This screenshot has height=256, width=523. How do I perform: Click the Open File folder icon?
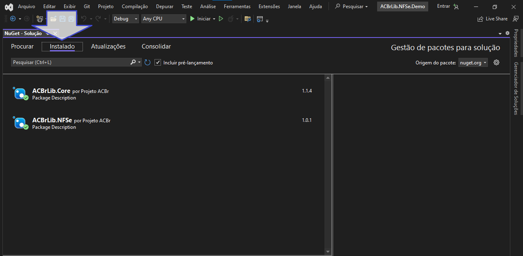[x=53, y=19]
